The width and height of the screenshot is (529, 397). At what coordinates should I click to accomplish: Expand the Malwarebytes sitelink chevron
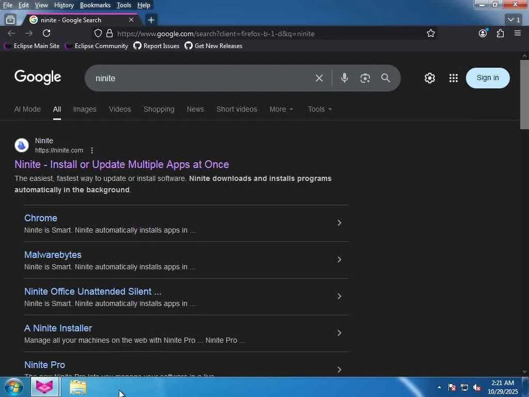pyautogui.click(x=339, y=259)
